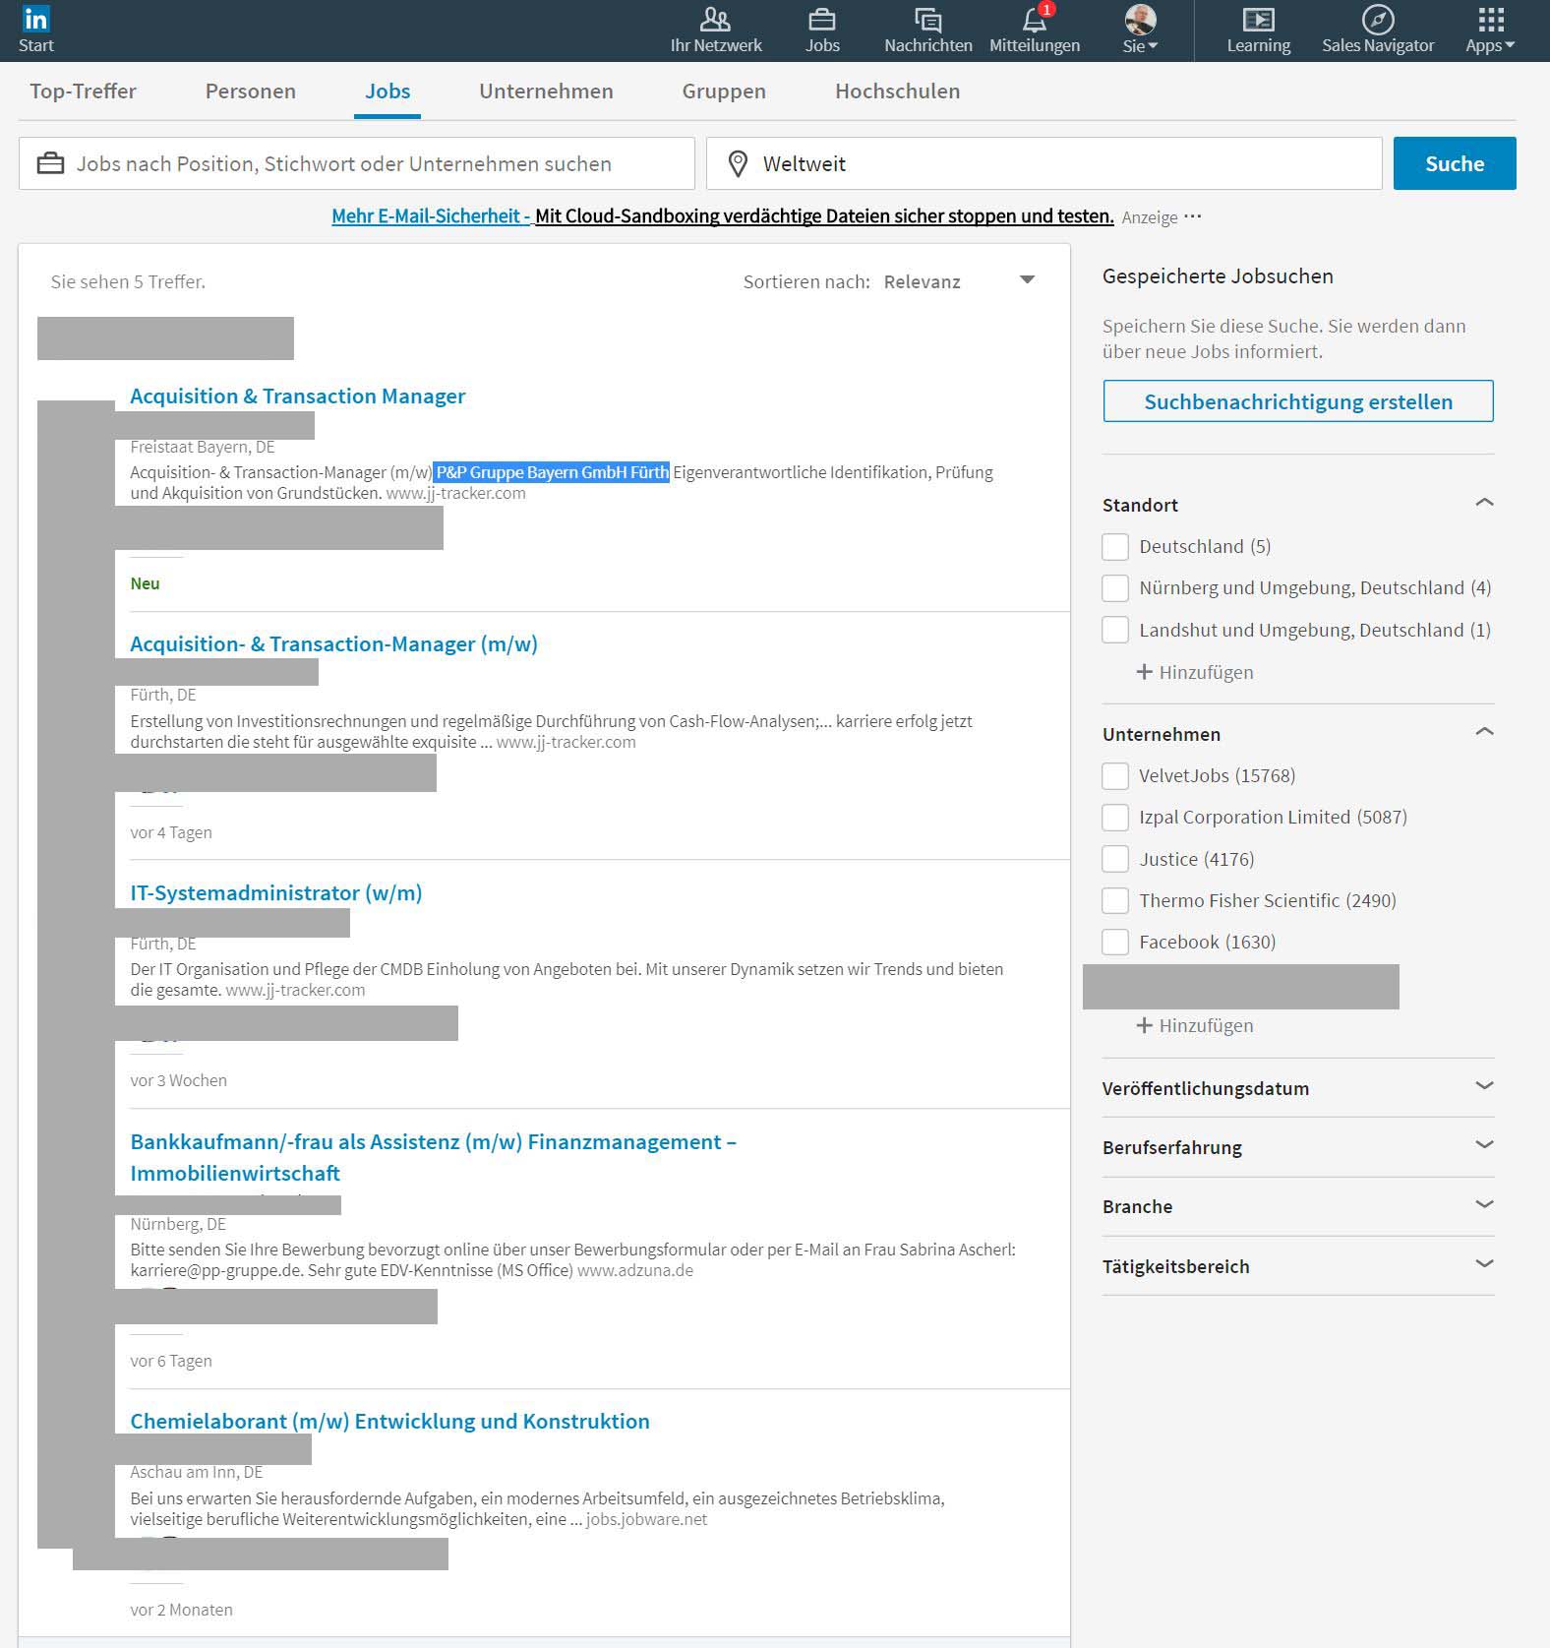Open Acquisition & Transaction Manager job
This screenshot has width=1550, height=1648.
tap(297, 396)
